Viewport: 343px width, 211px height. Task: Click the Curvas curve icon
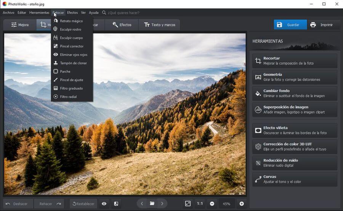(x=258, y=179)
